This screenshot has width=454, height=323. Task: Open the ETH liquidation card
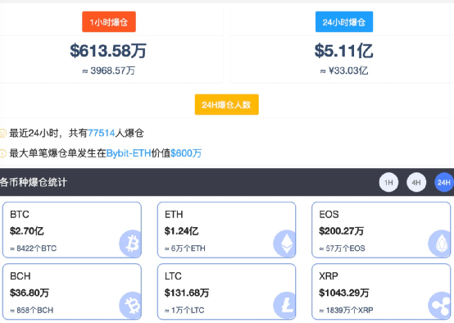tap(226, 230)
